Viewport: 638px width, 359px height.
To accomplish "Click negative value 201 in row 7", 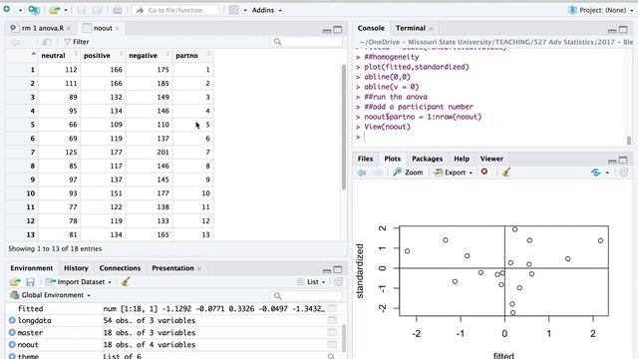I will (162, 153).
